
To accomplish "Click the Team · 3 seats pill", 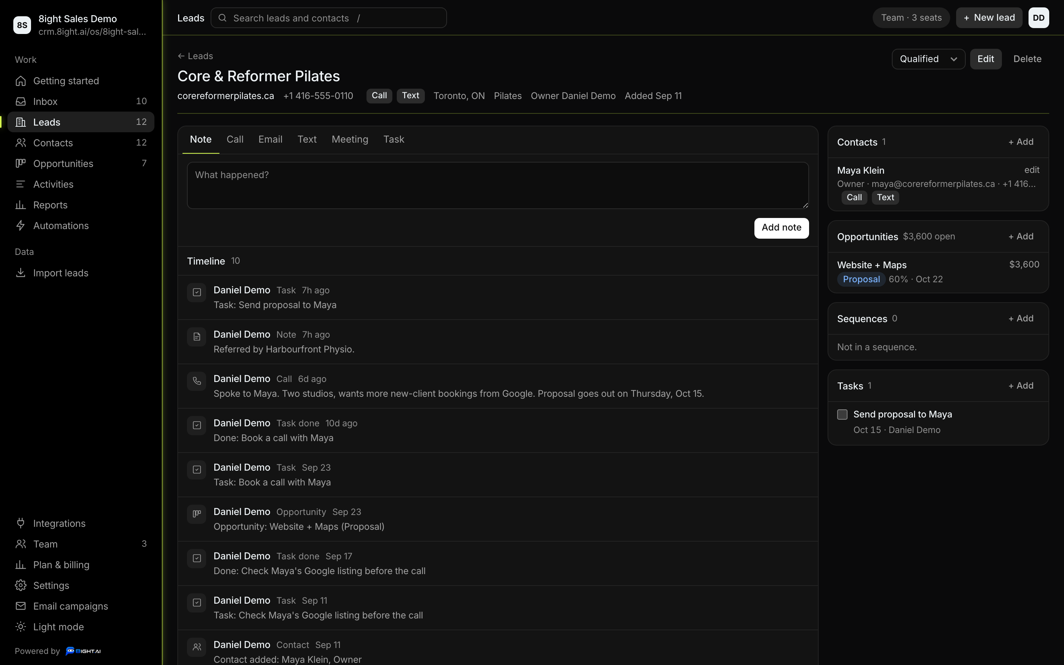I will [x=911, y=18].
